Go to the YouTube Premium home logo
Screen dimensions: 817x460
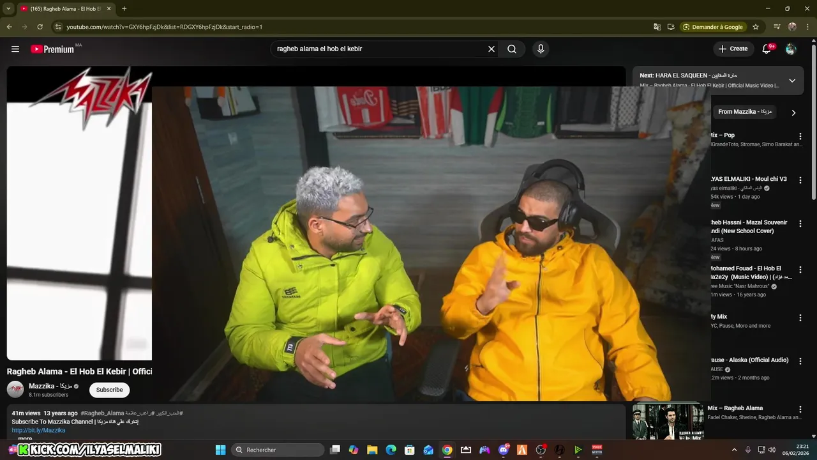click(52, 49)
